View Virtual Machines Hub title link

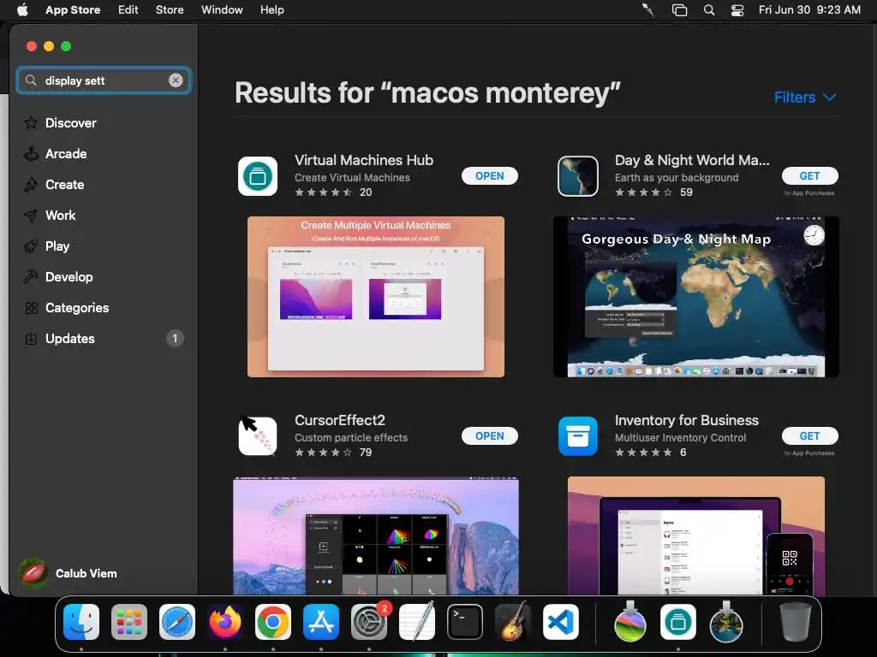point(364,160)
